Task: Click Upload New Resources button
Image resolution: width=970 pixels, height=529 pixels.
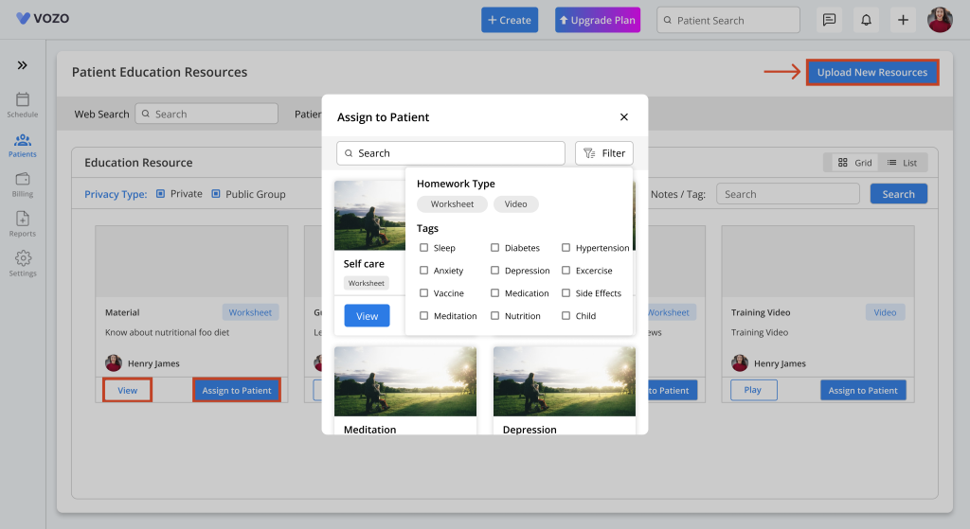Action: click(x=871, y=73)
